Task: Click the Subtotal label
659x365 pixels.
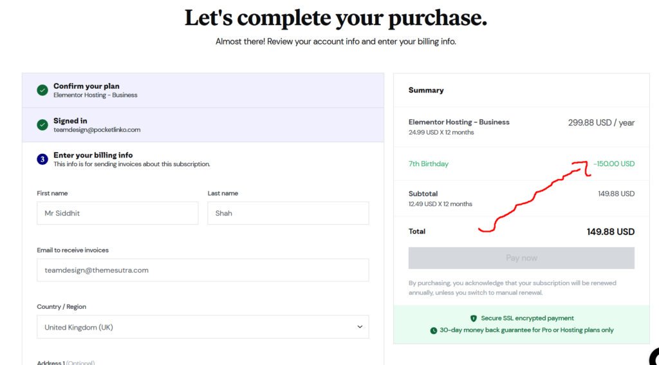Action: click(423, 194)
